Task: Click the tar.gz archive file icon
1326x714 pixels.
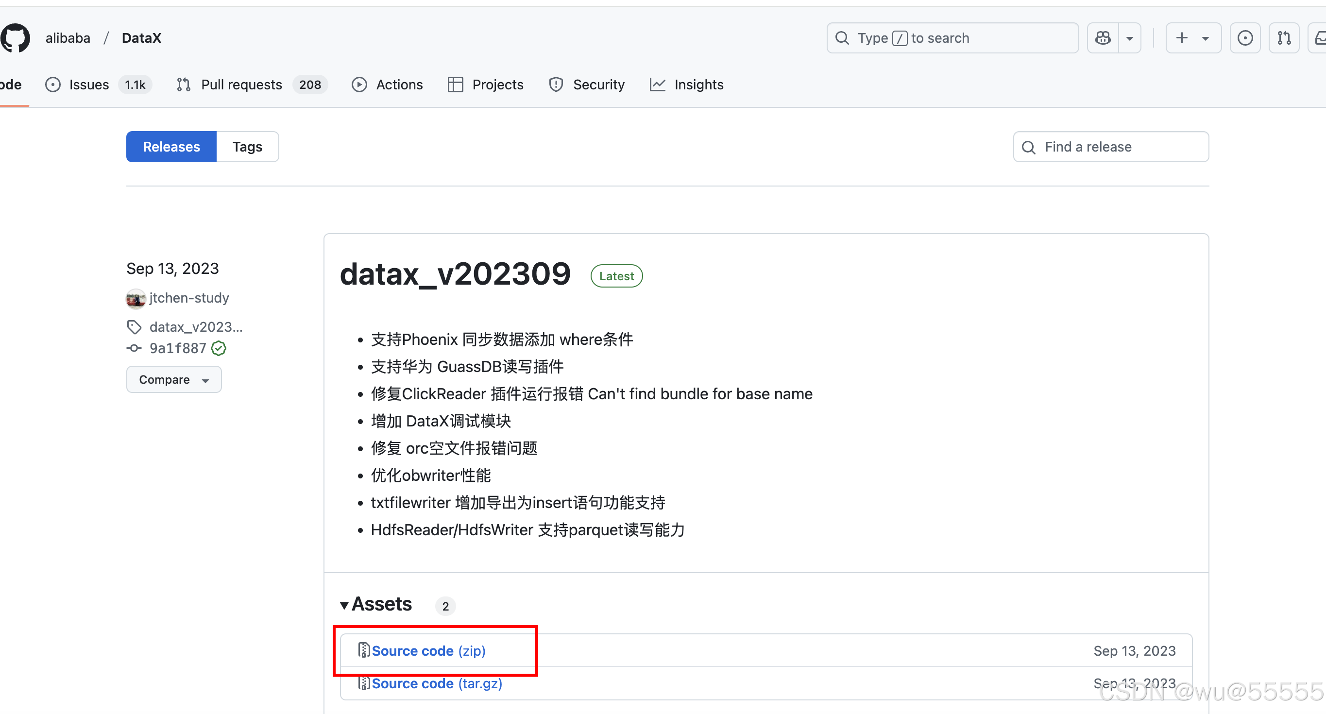Action: coord(364,683)
